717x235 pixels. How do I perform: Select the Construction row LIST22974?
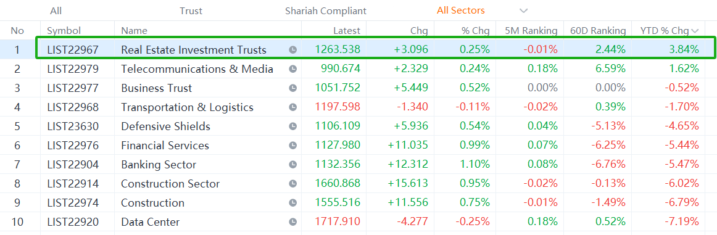[358, 203]
